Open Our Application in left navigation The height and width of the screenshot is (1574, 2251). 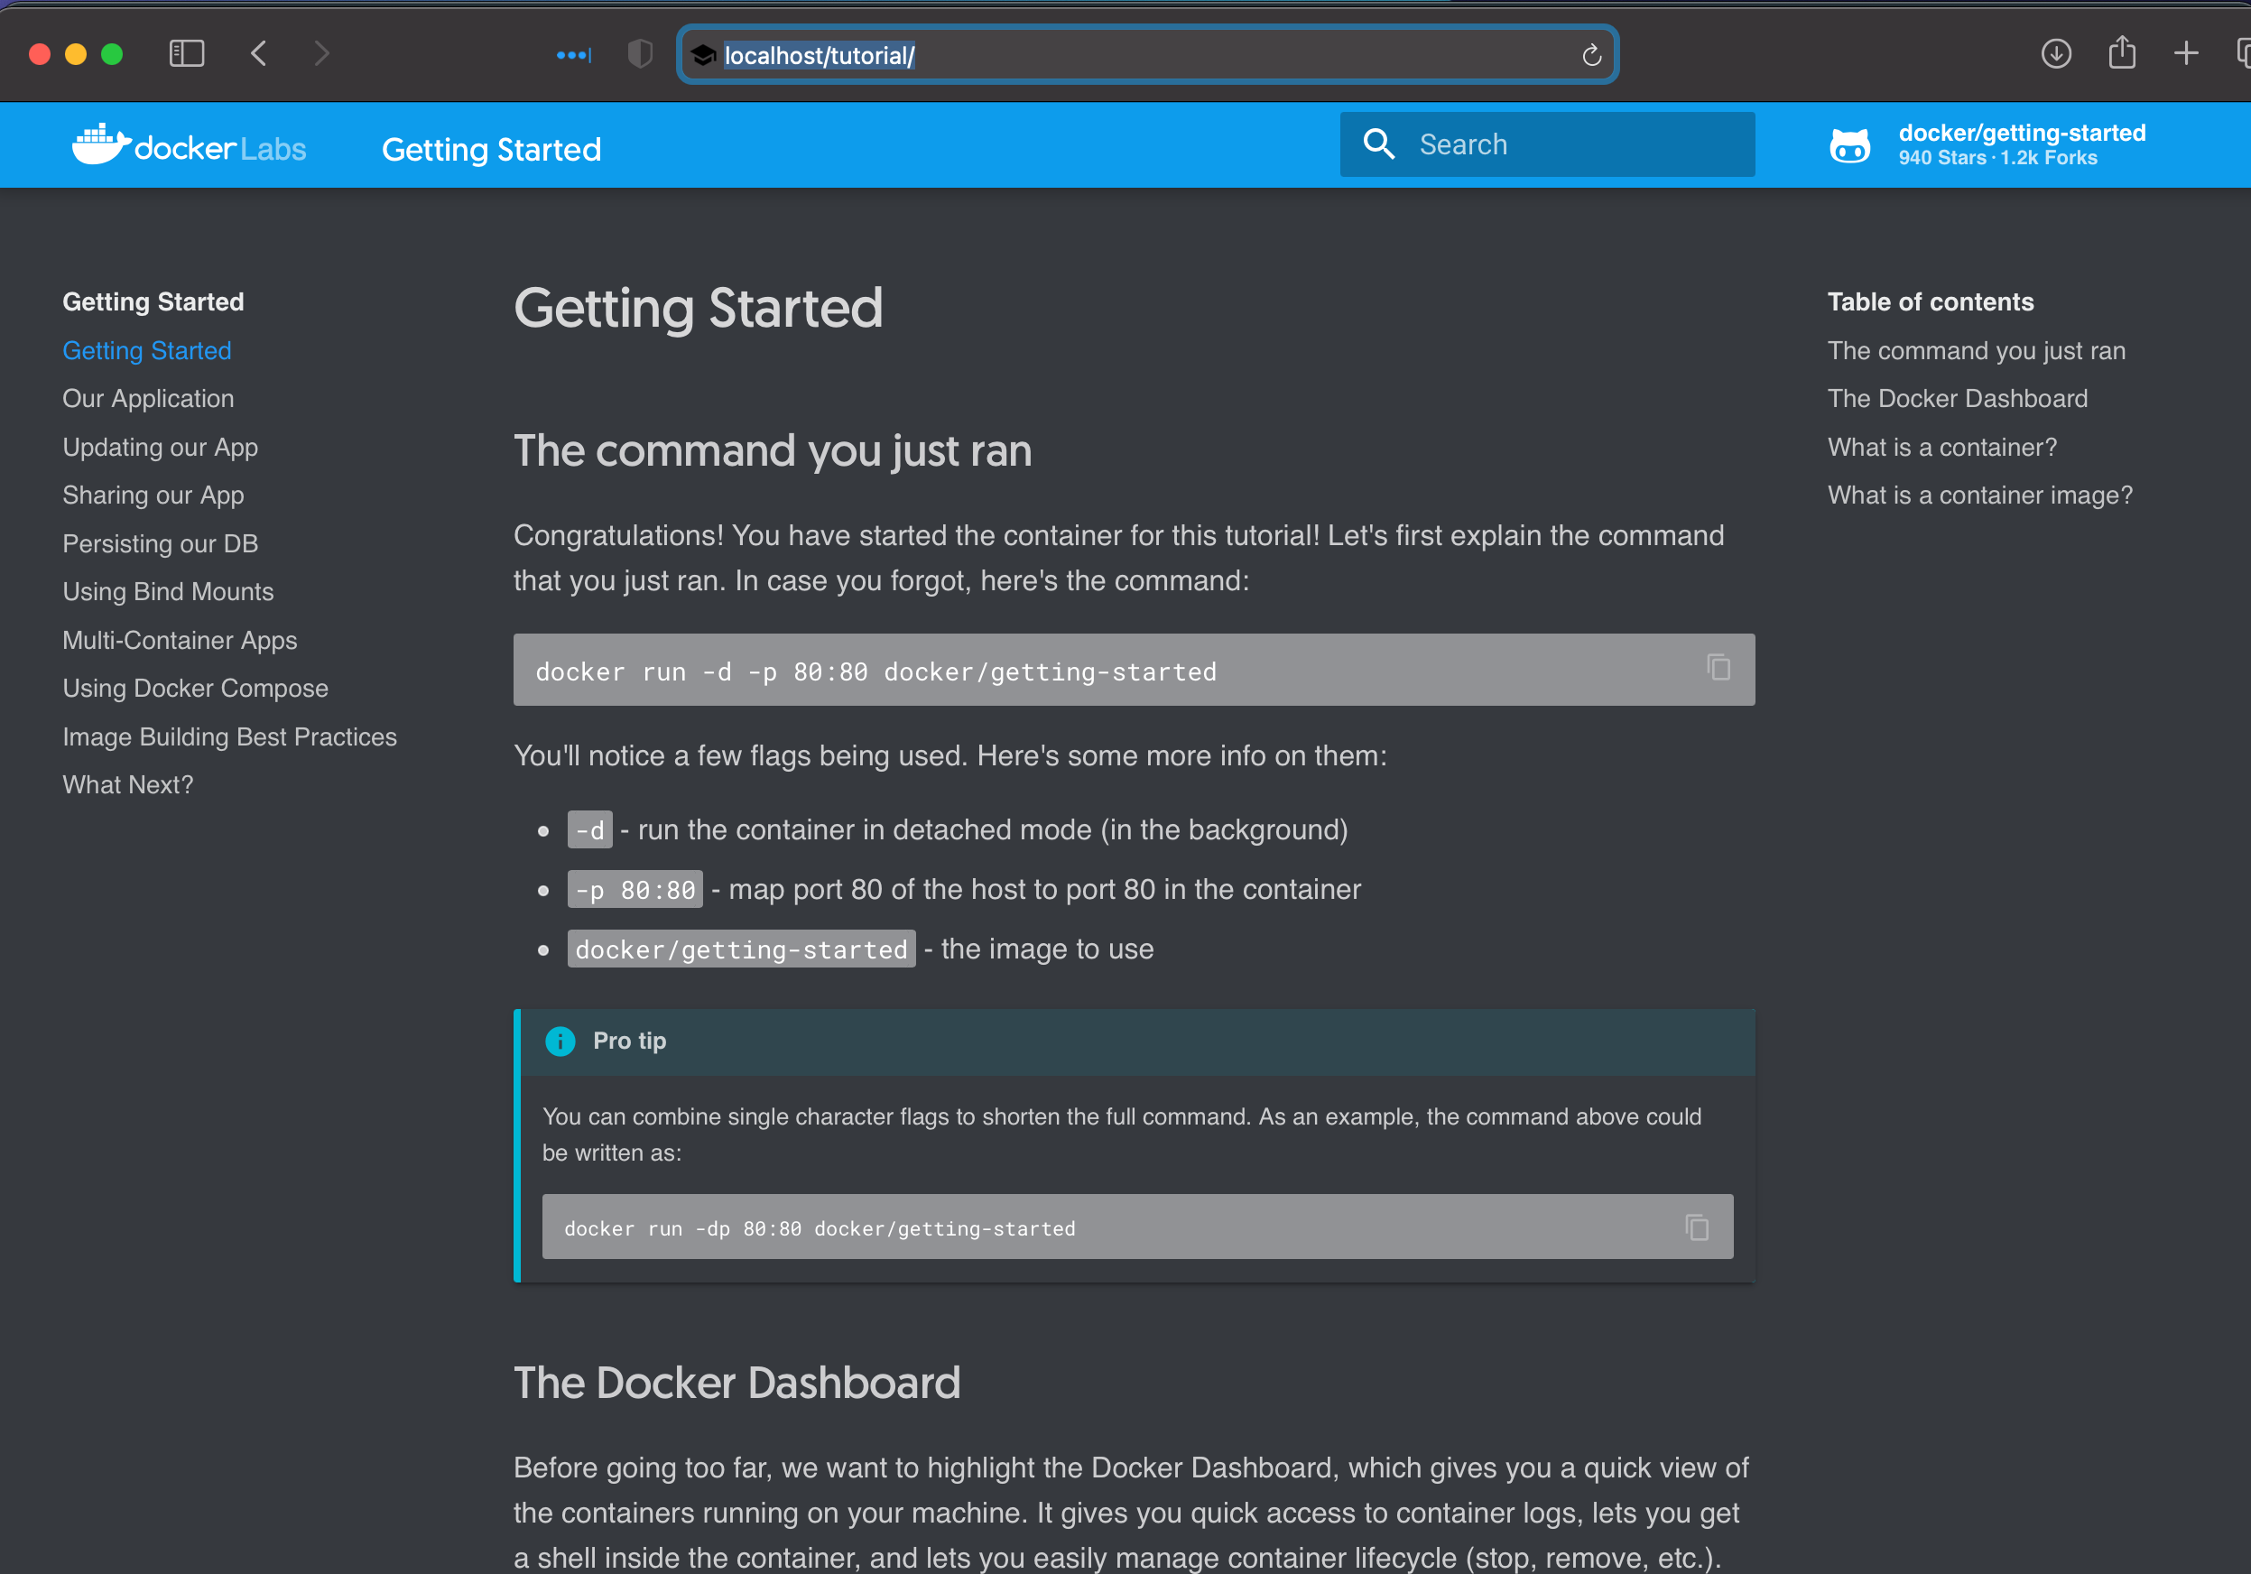pyautogui.click(x=148, y=399)
